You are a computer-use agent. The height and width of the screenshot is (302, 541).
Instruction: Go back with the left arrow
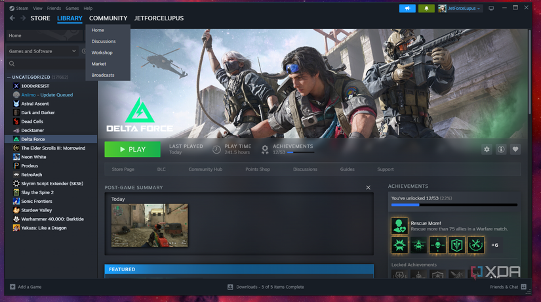pos(12,18)
